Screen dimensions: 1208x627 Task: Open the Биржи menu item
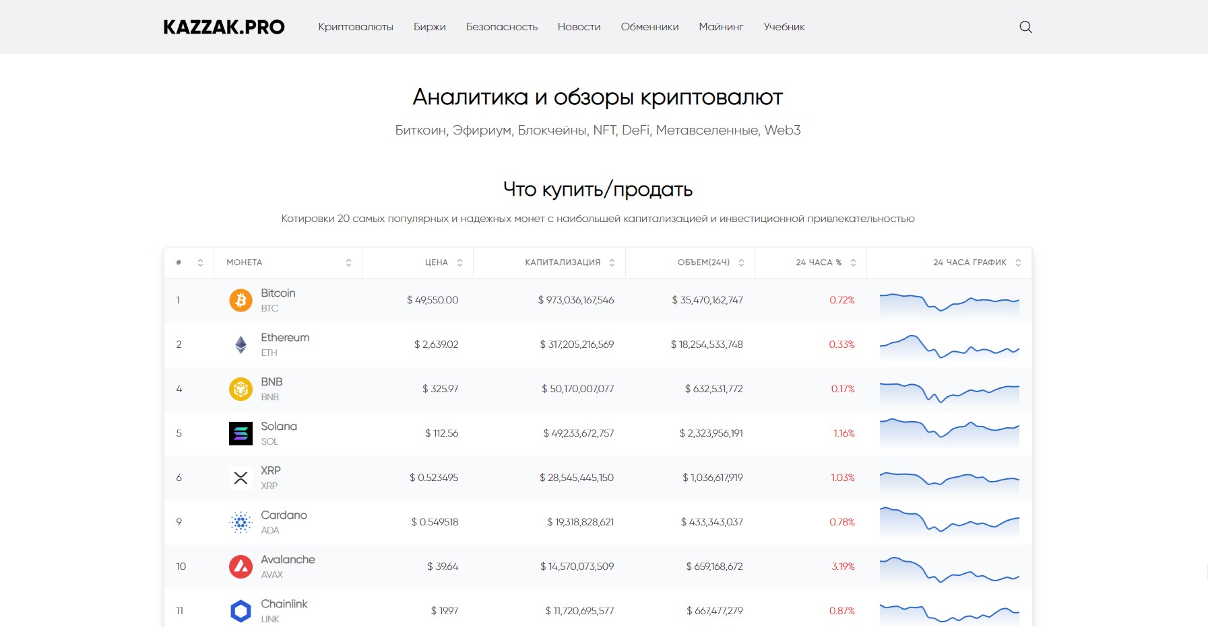point(430,27)
